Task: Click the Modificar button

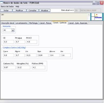Action: (19, 11)
